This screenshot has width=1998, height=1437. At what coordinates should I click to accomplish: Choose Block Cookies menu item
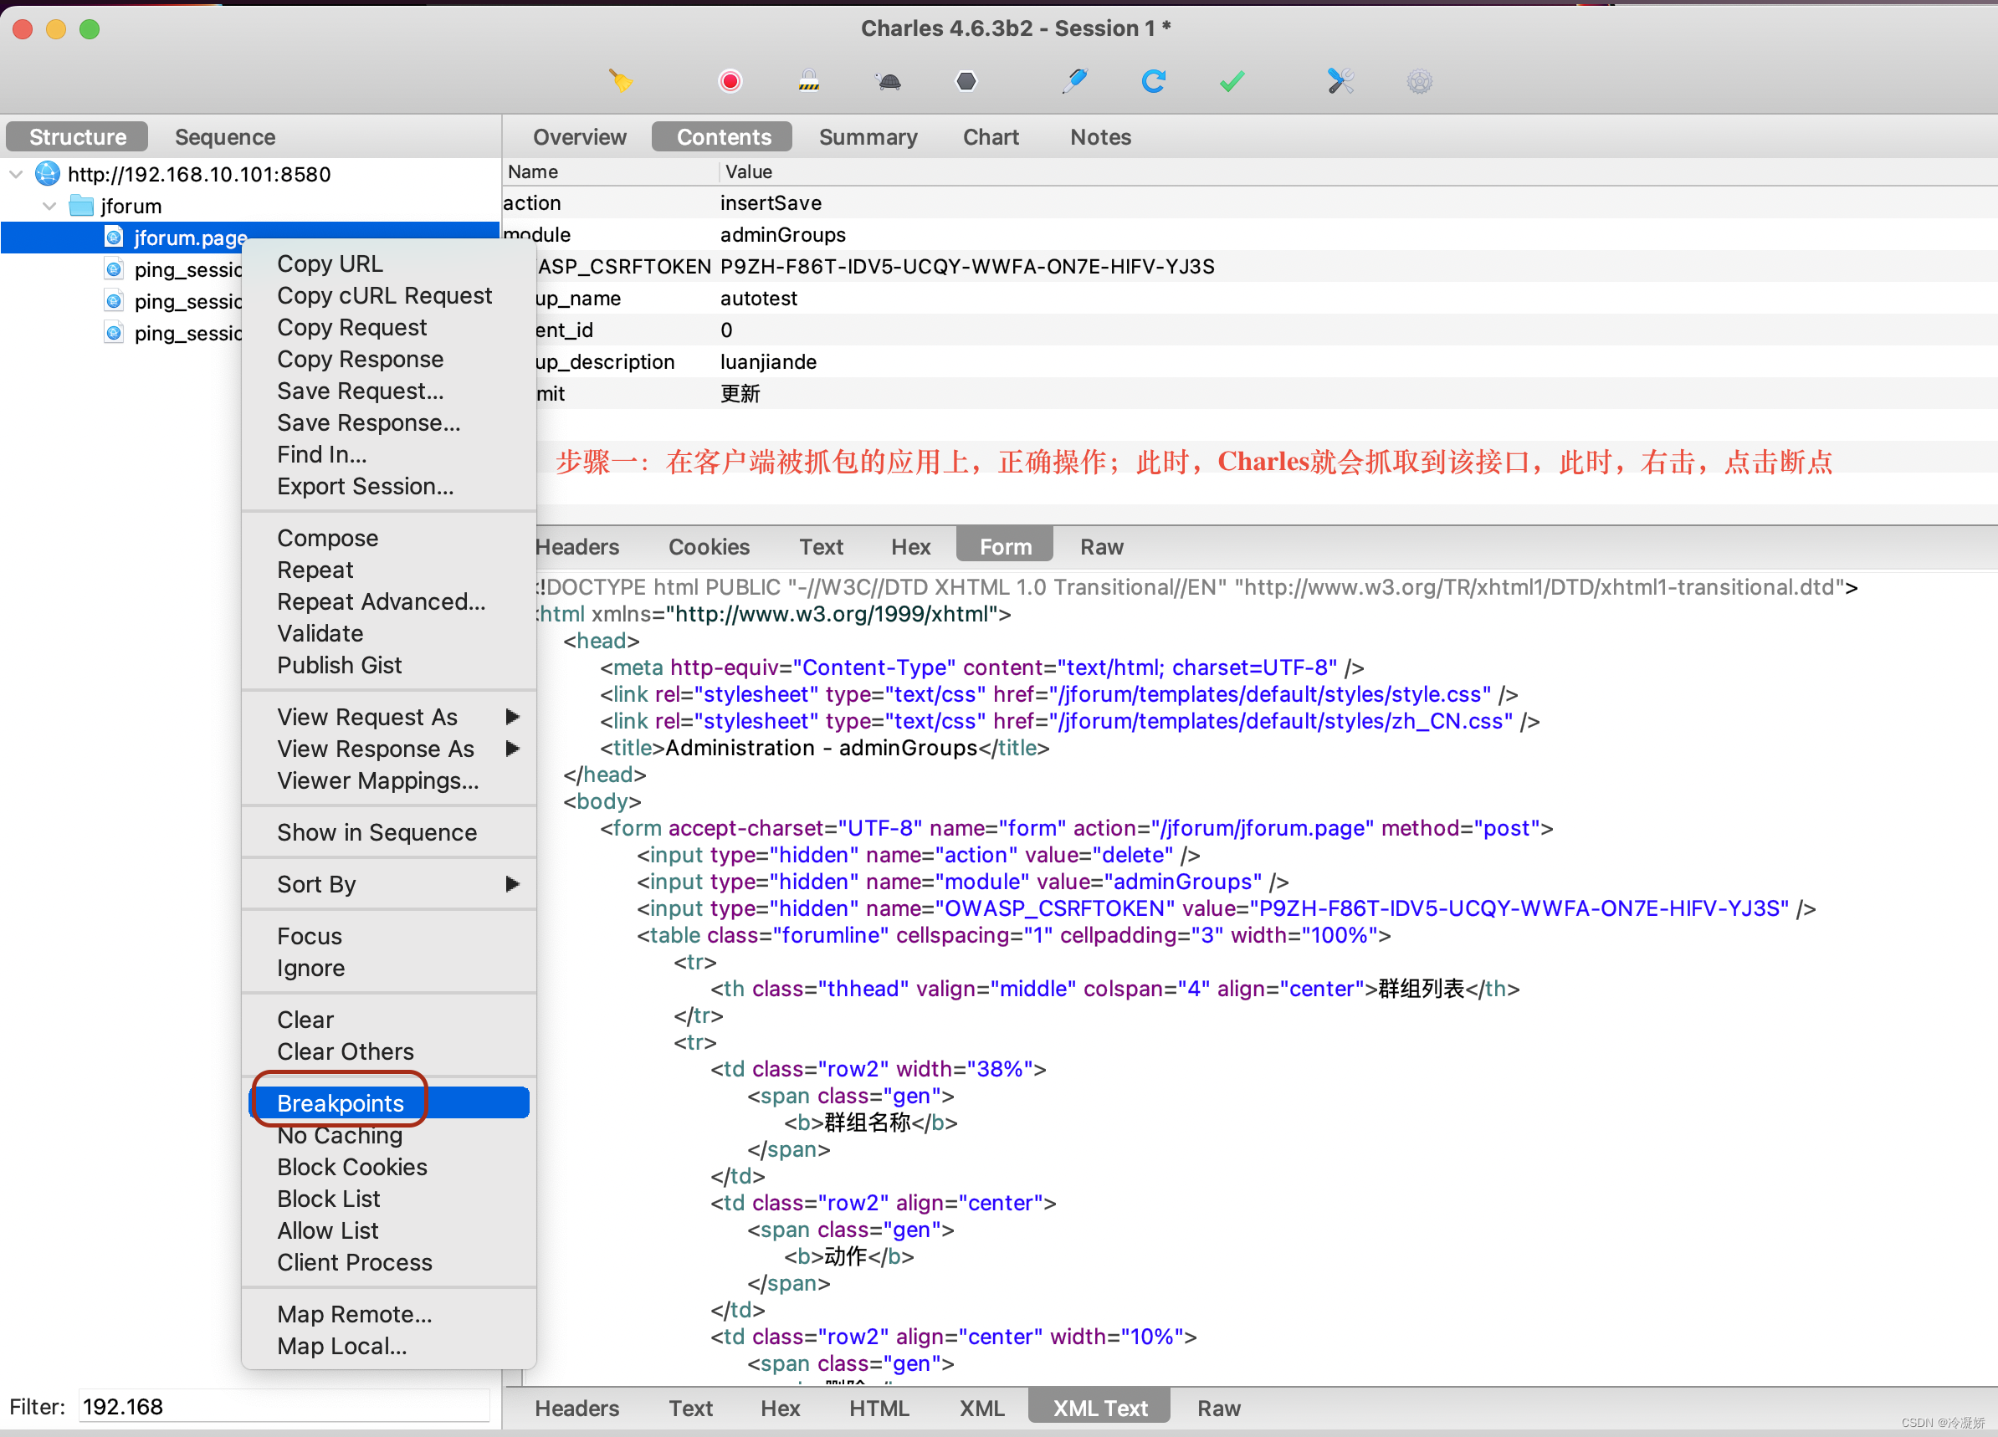388,1167
